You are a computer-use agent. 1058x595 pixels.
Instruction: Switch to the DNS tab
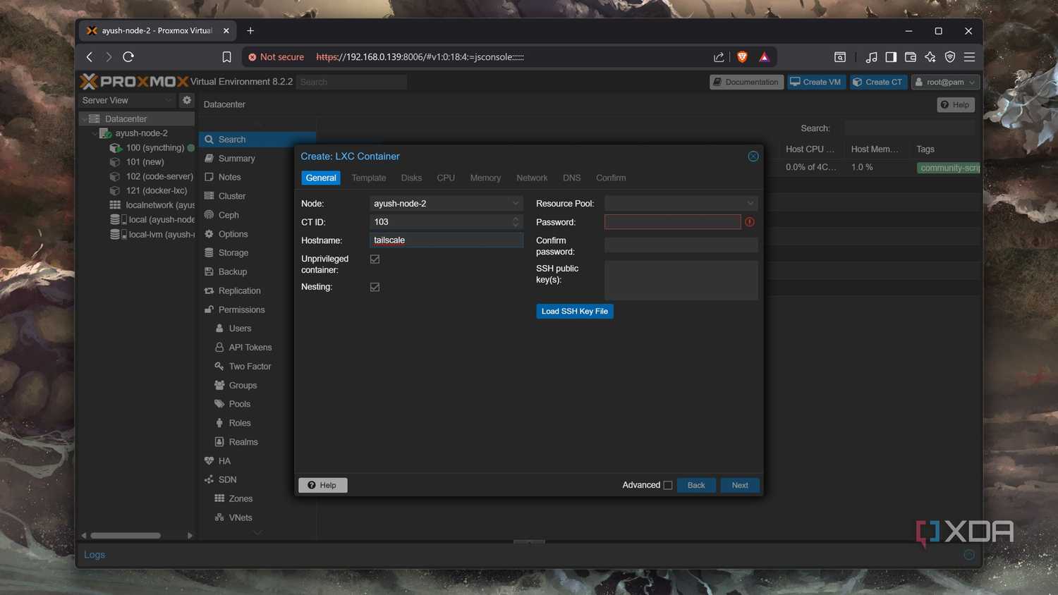tap(572, 178)
